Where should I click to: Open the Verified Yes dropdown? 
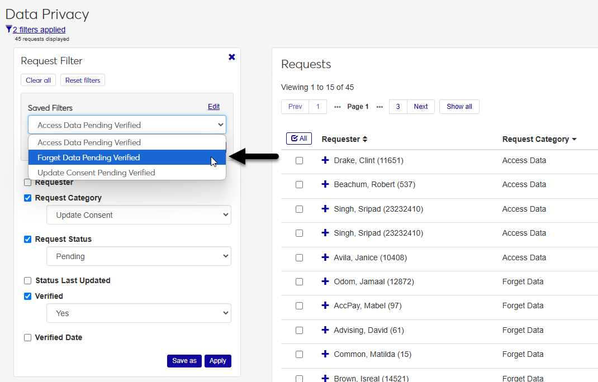(139, 313)
